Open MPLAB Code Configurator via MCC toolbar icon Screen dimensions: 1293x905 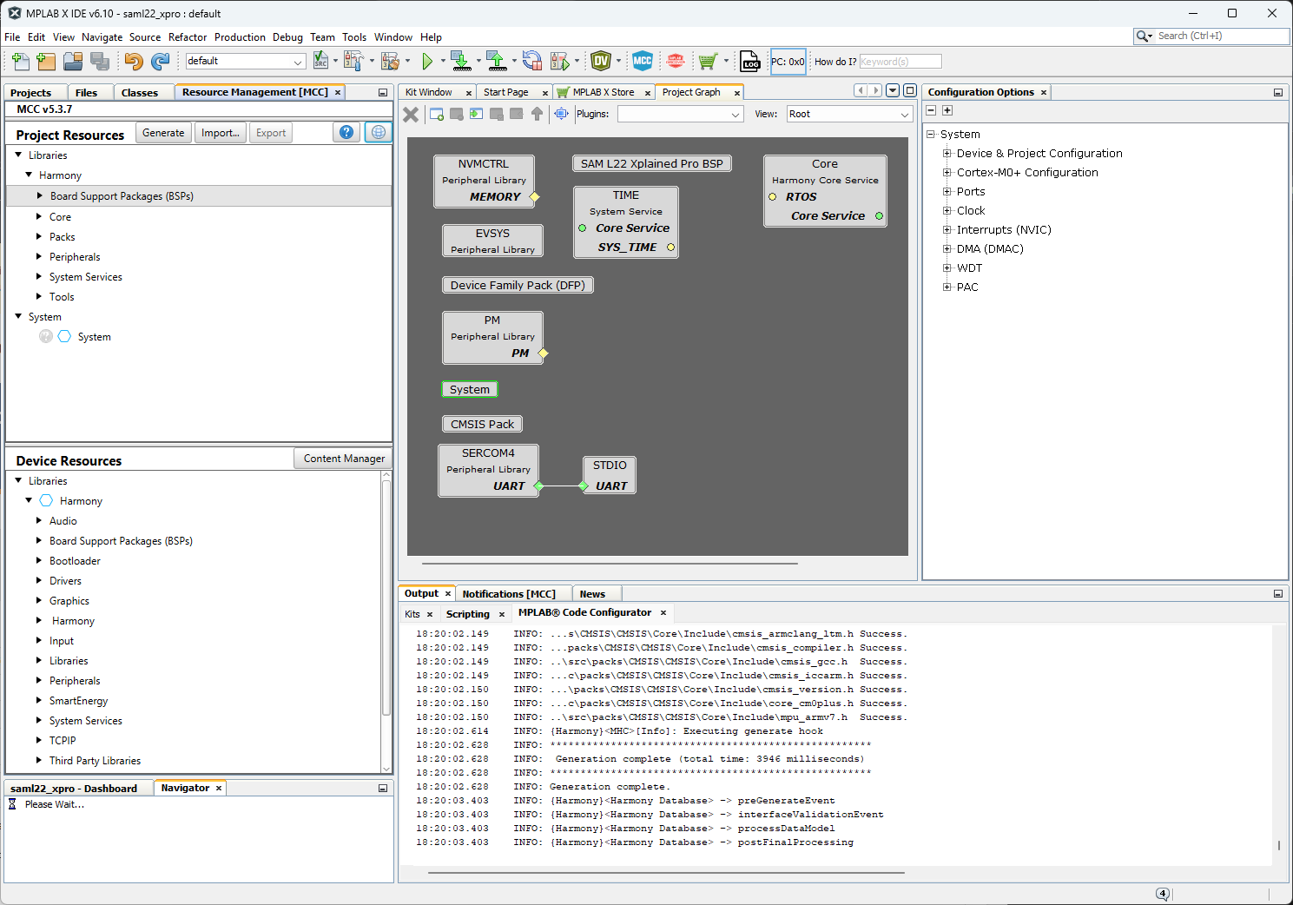642,61
